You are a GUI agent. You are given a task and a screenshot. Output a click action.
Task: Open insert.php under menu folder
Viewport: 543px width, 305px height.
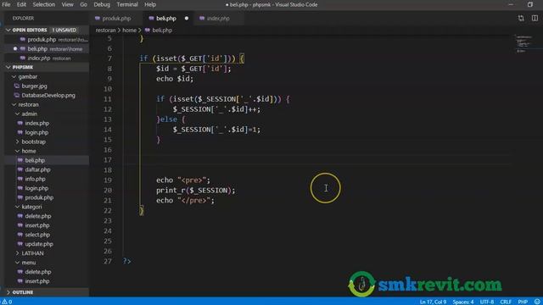point(37,281)
